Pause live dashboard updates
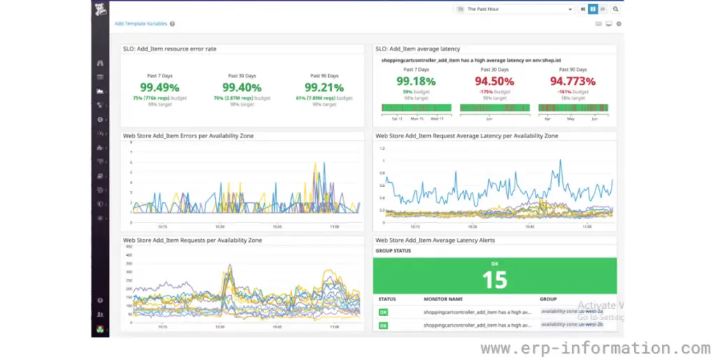 pos(593,9)
